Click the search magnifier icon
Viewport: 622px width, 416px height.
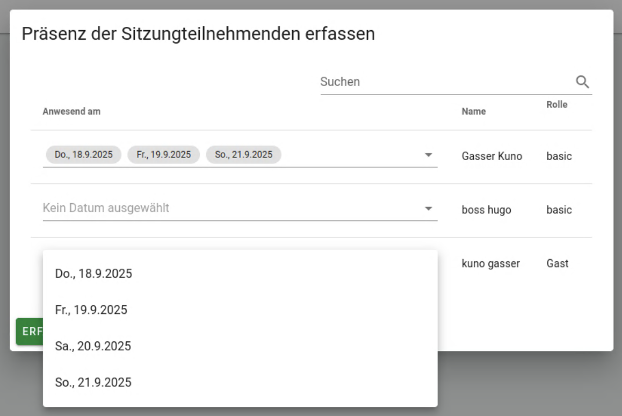click(582, 82)
